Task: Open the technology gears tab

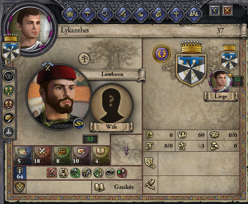Action: [105, 14]
